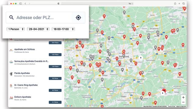Open the 16:00-17:00 time dropdown

63,29
